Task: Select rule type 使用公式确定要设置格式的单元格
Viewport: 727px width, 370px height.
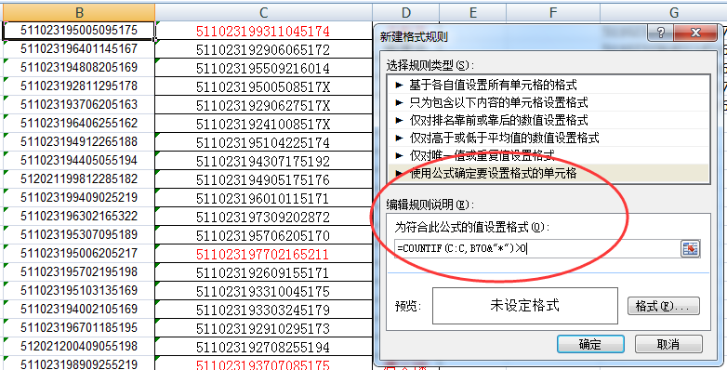Action: point(548,173)
